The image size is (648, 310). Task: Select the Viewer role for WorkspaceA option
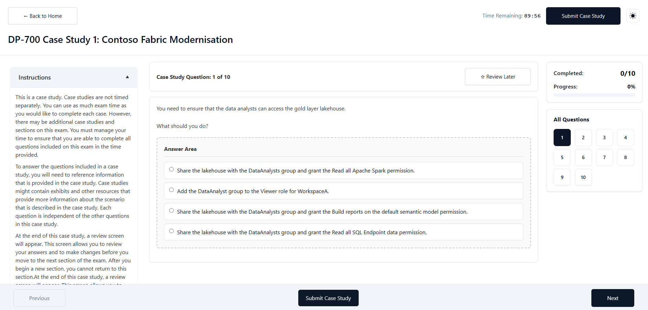click(344, 191)
